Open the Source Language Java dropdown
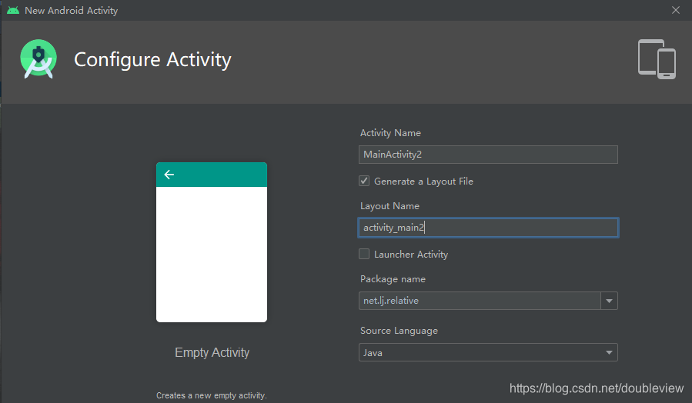Image resolution: width=692 pixels, height=403 pixels. pos(488,352)
